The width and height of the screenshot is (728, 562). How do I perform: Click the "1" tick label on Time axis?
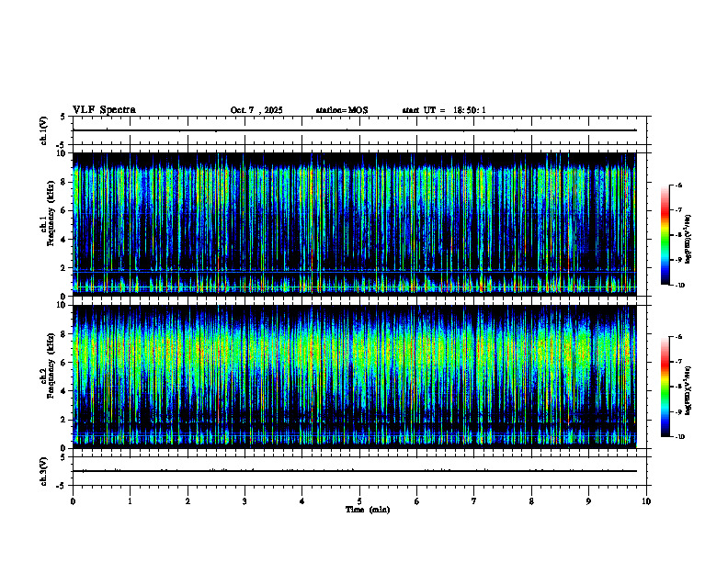point(130,501)
